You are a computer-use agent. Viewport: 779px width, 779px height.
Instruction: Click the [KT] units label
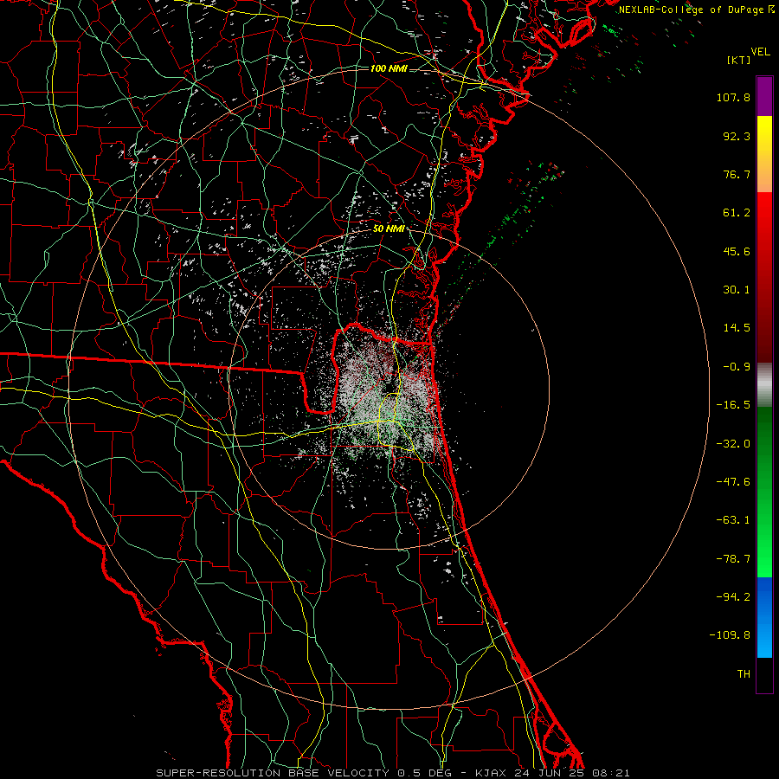click(x=739, y=60)
